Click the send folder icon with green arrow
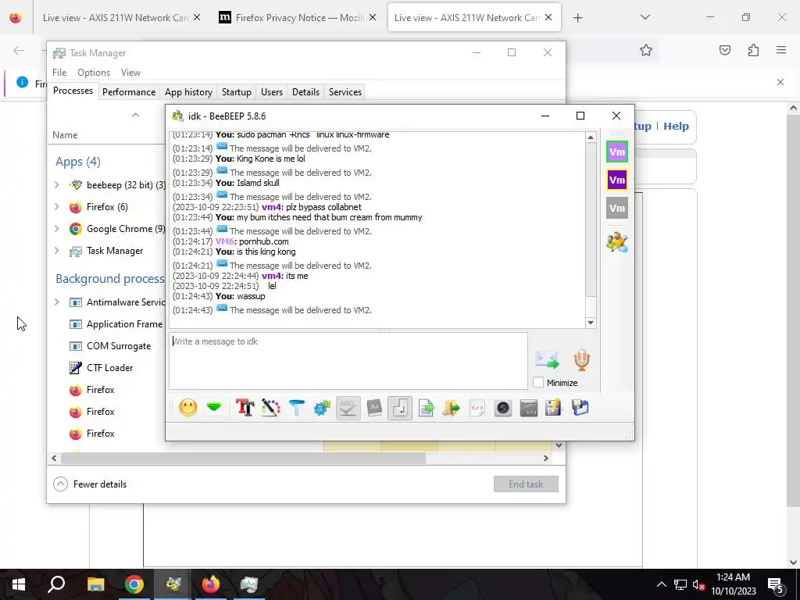This screenshot has width=800, height=600. [452, 408]
